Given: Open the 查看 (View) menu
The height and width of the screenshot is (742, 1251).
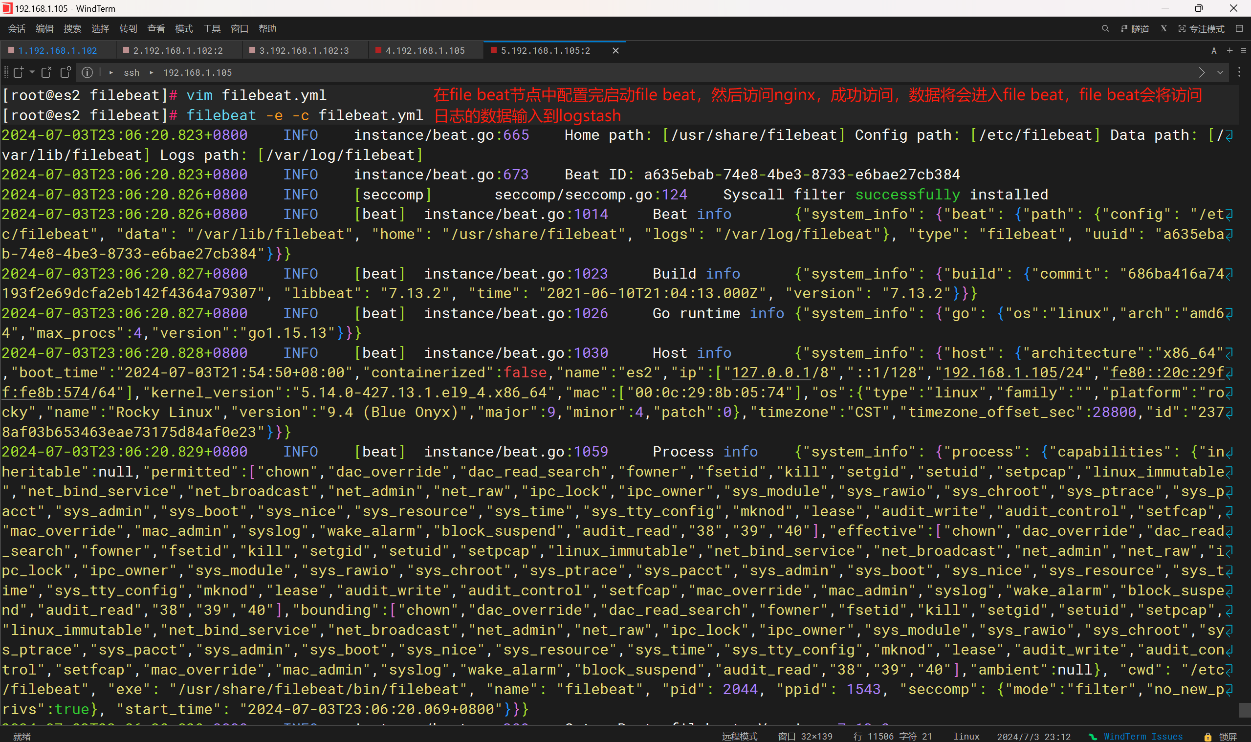Looking at the screenshot, I should 156,29.
